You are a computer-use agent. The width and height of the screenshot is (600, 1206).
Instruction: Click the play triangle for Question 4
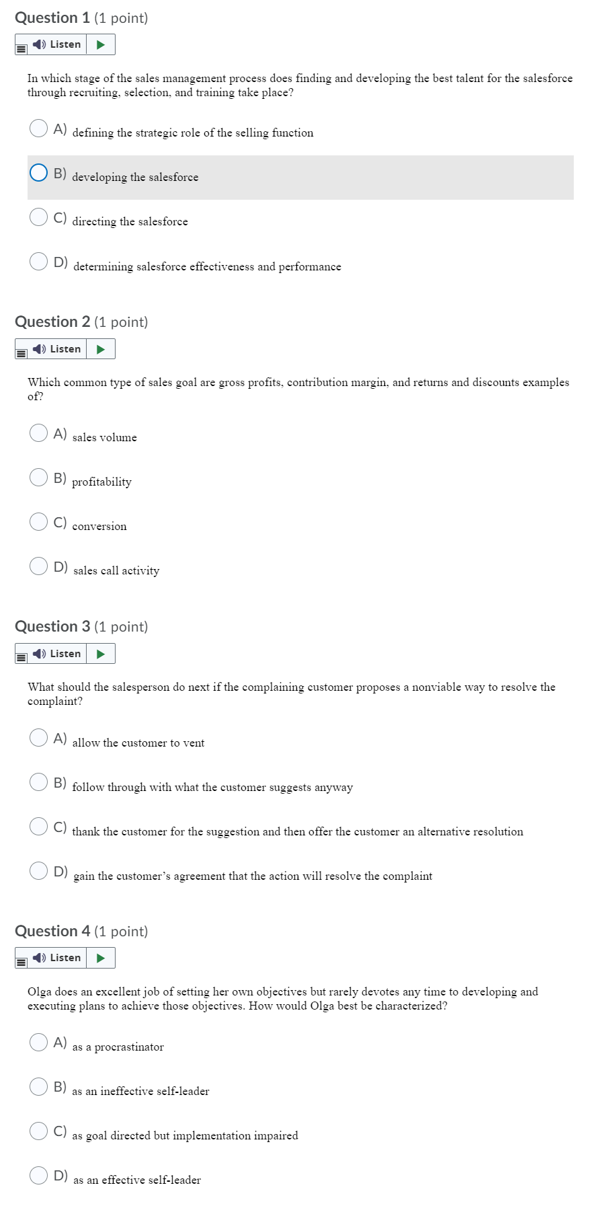99,957
